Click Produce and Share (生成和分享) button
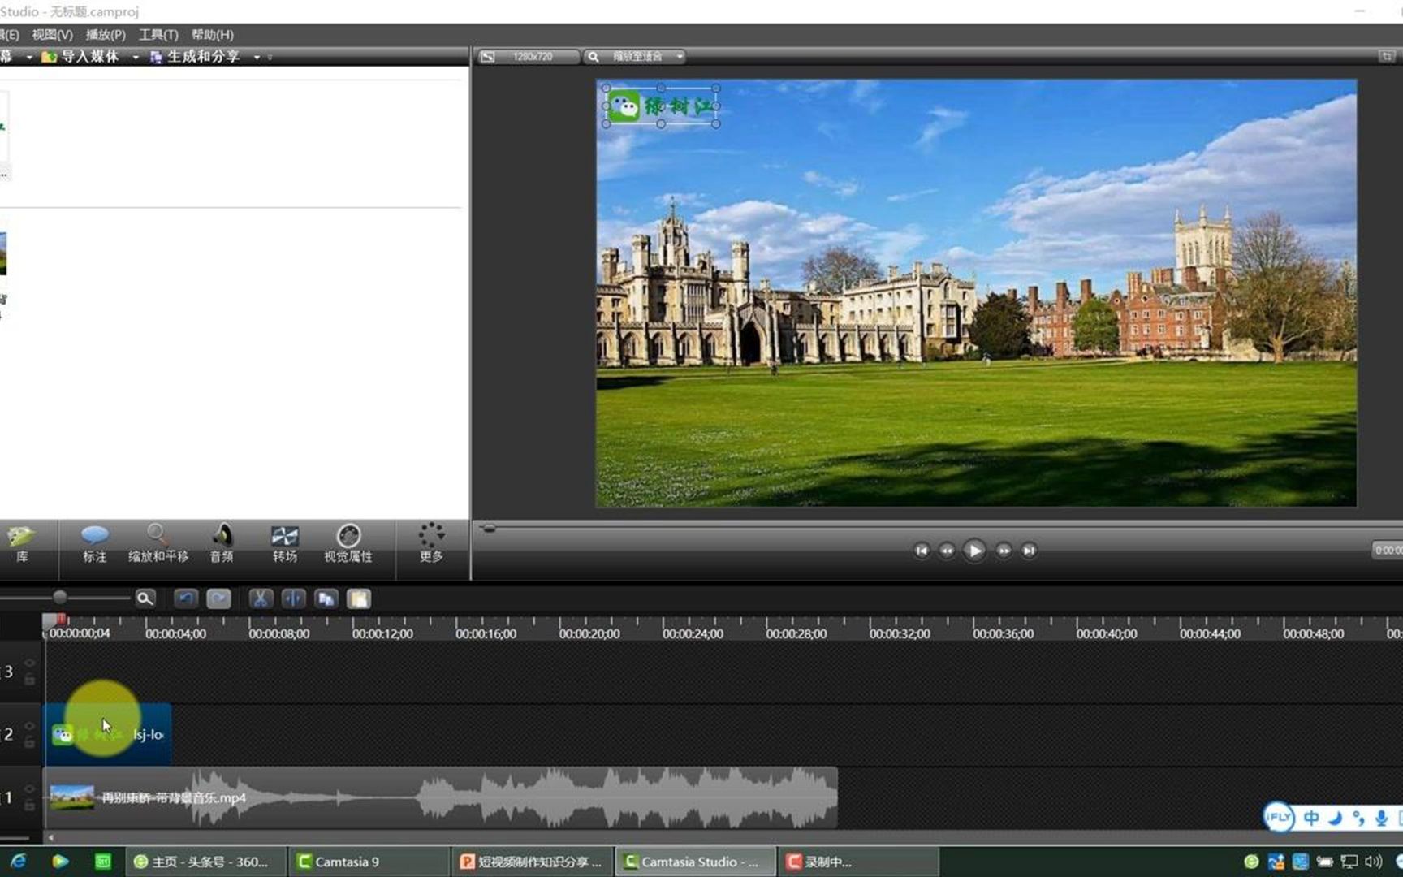 [196, 56]
